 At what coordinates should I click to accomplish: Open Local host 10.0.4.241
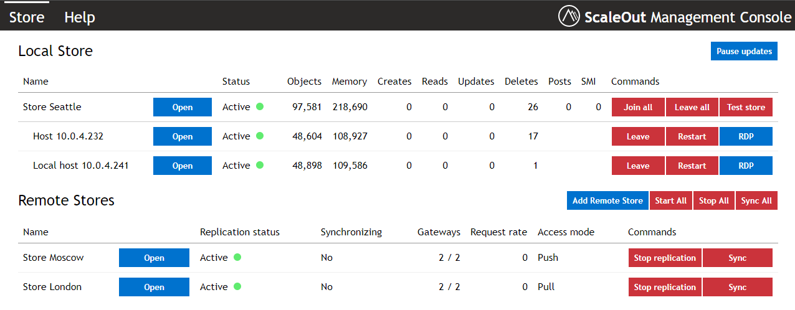(183, 166)
